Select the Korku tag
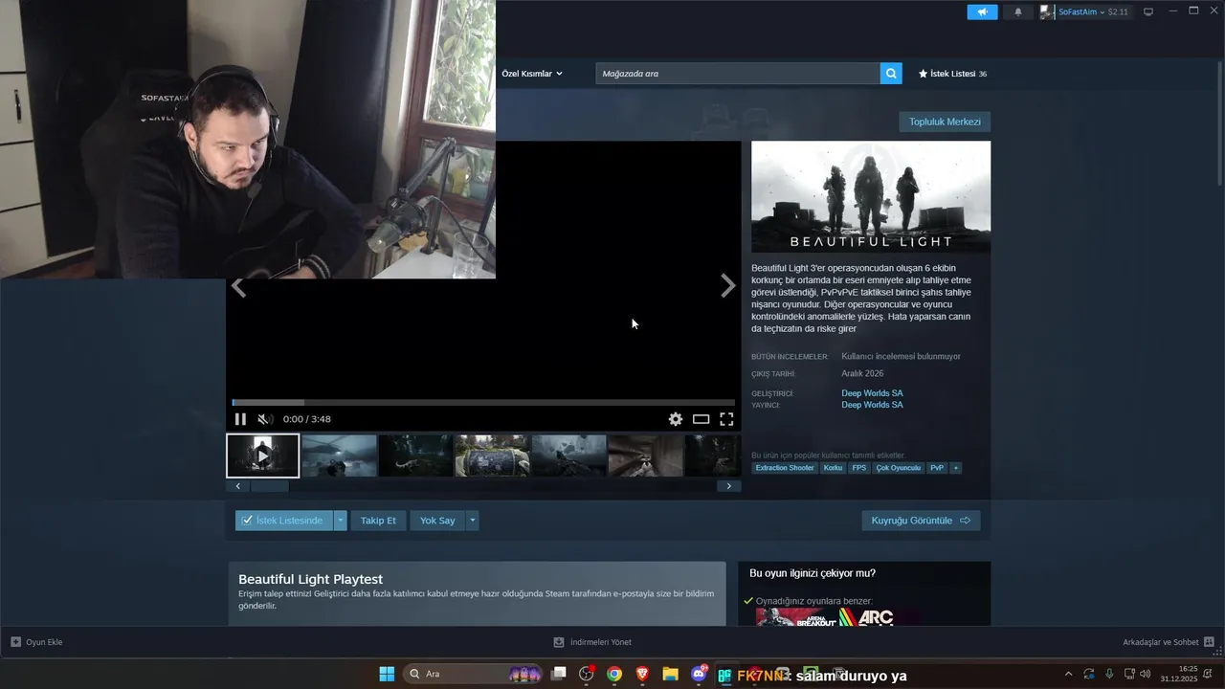 [x=833, y=468]
